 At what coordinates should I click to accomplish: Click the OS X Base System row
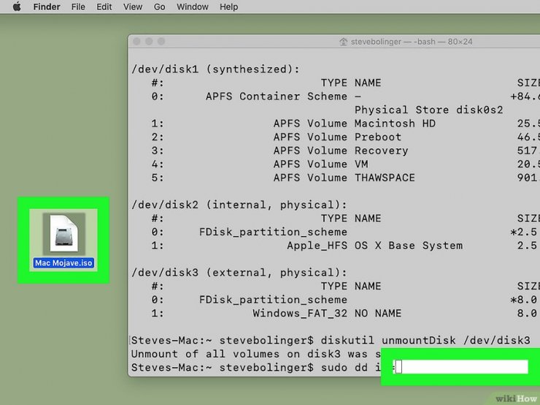[x=344, y=246]
